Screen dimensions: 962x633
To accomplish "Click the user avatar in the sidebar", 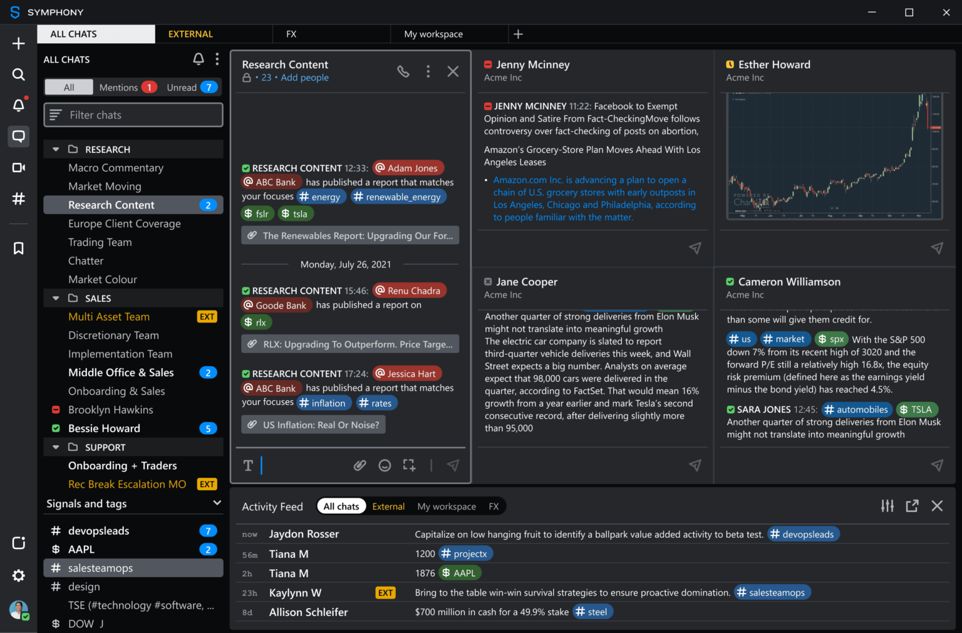I will click(19, 610).
